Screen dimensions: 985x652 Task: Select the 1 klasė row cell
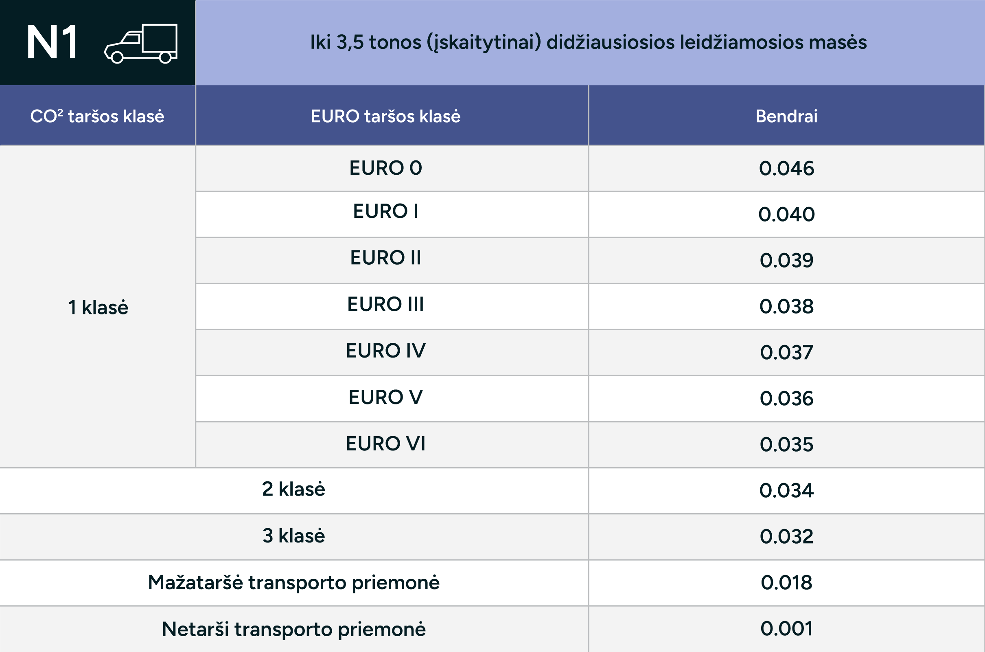coord(97,307)
